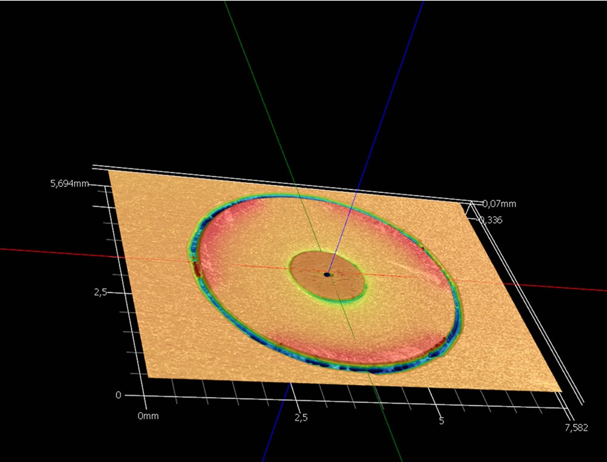Click the 7,582 X-axis end label
The image size is (607, 462).
[576, 427]
